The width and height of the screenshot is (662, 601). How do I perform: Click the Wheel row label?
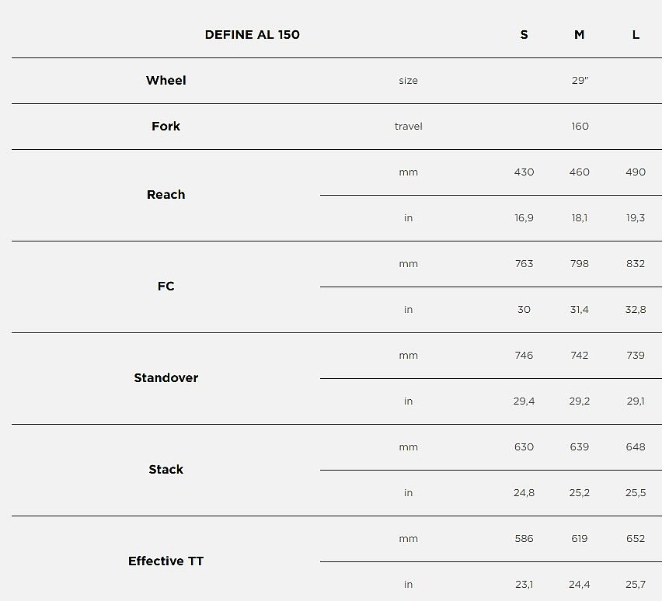[x=165, y=80]
